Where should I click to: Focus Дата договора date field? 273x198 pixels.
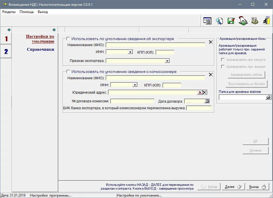point(195,101)
